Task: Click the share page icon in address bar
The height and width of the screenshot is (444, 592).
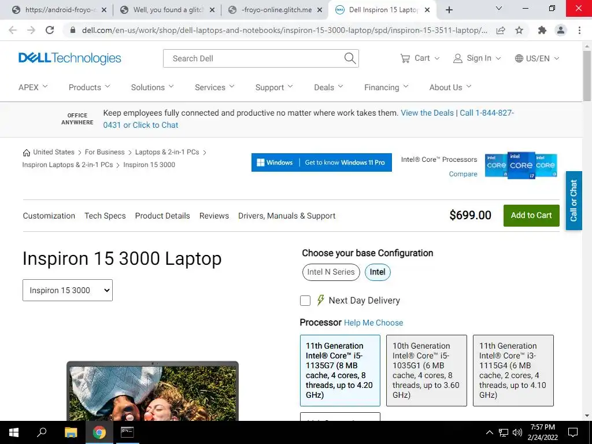Action: (501, 30)
